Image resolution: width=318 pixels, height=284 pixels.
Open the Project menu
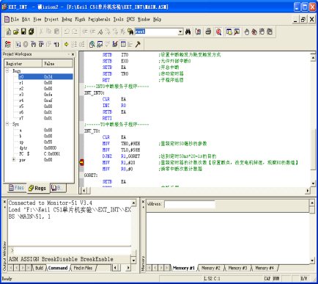pos(51,19)
